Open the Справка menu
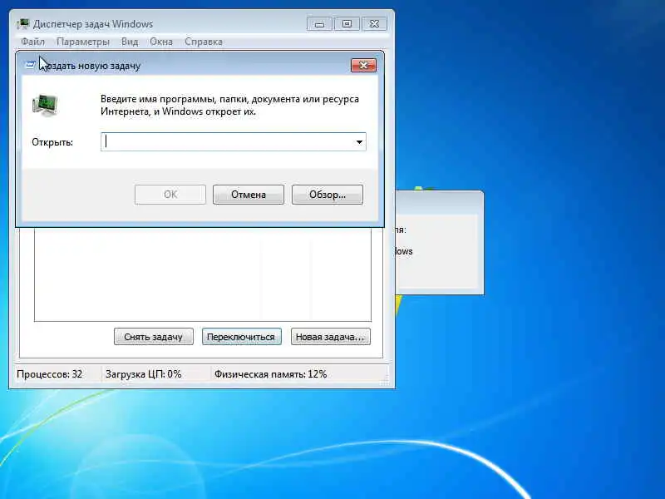The image size is (665, 499). point(204,42)
